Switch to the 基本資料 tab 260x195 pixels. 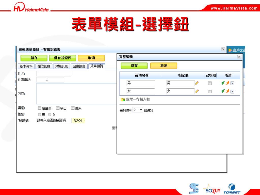(x=26, y=66)
